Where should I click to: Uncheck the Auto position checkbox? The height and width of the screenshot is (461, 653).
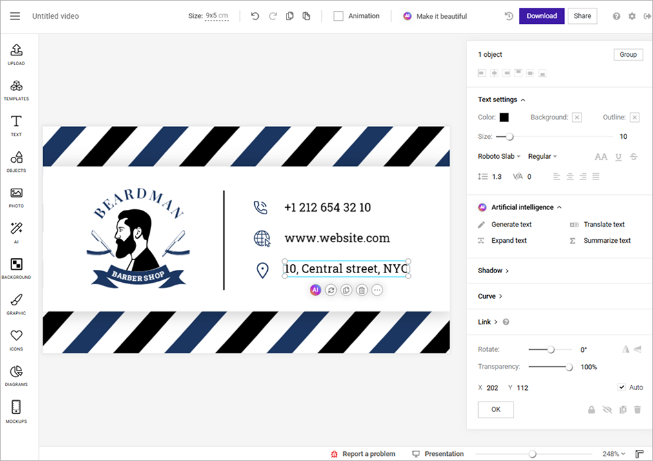(x=621, y=387)
